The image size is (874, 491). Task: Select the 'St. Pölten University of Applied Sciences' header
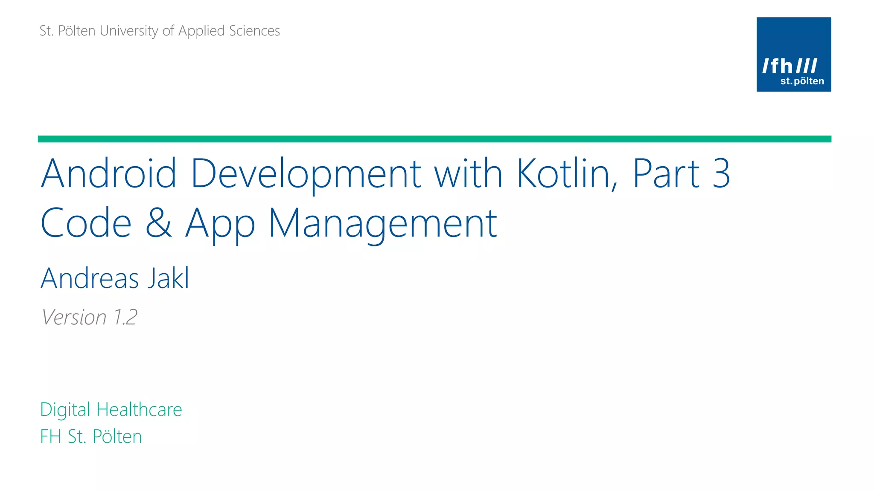[160, 31]
